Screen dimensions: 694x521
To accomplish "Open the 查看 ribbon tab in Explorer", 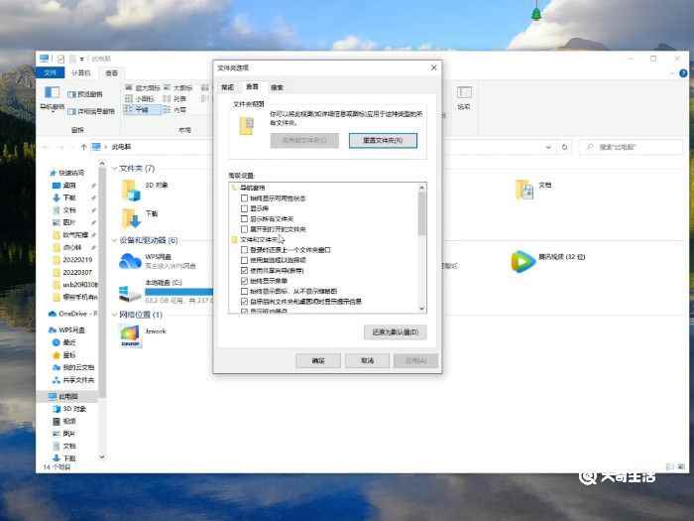I will tap(111, 72).
